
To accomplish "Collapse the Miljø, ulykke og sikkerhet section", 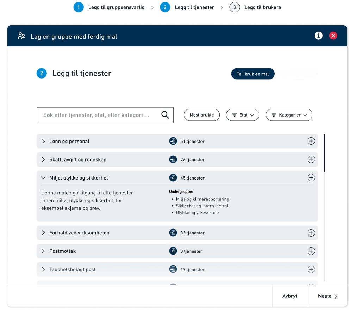I will [x=44, y=178].
